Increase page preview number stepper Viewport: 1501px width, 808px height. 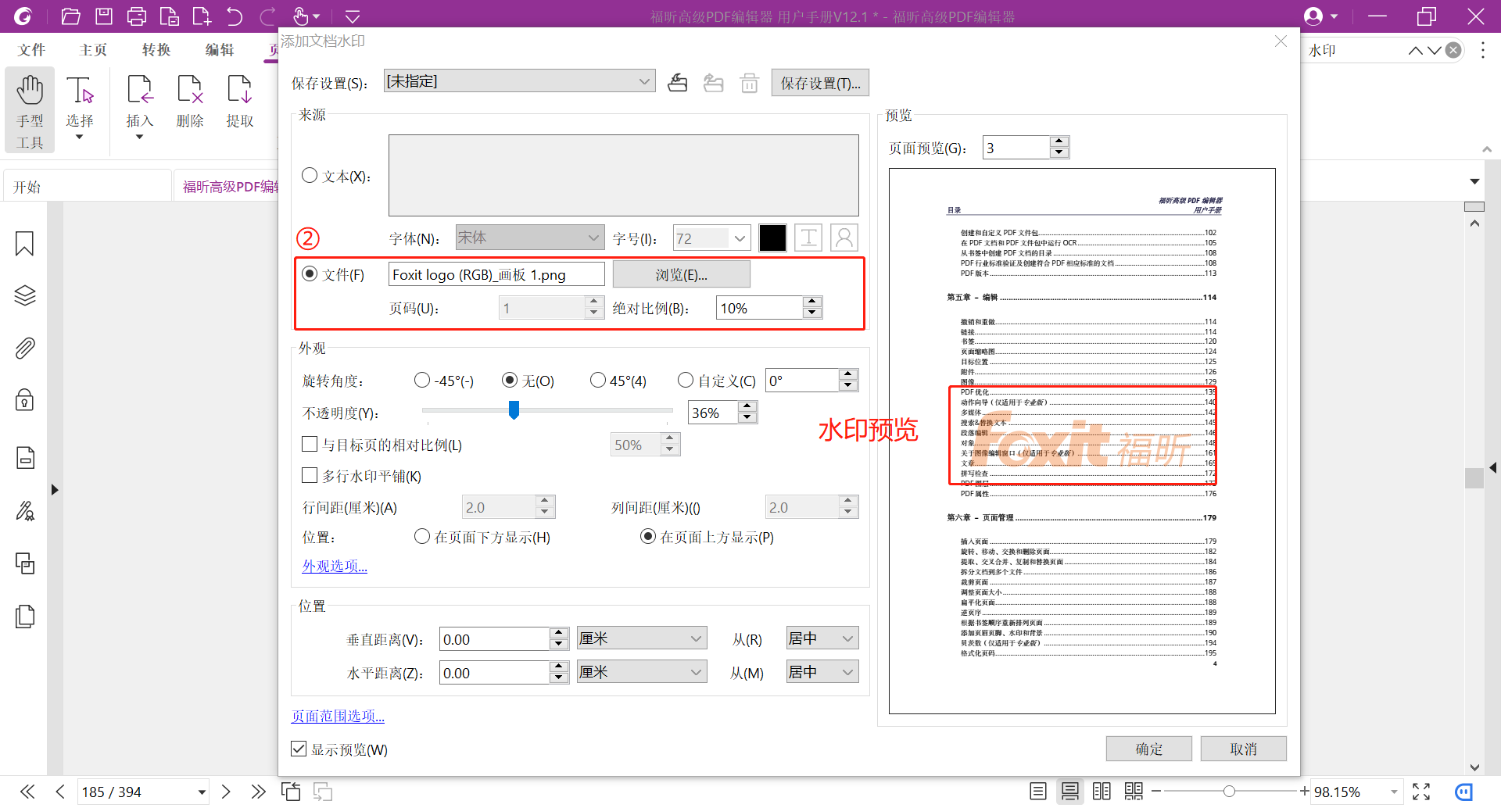point(1059,141)
